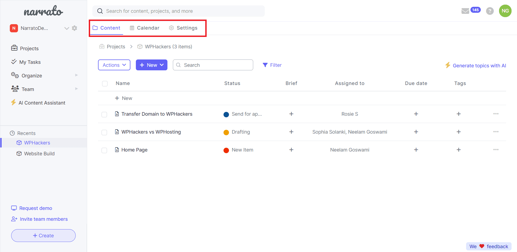Screen dimensions: 517x252
Task: Open workspace settings gear icon
Action: tap(74, 28)
